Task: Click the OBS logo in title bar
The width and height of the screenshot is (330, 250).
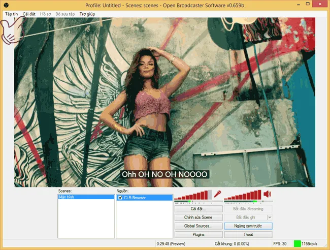Action: point(6,5)
